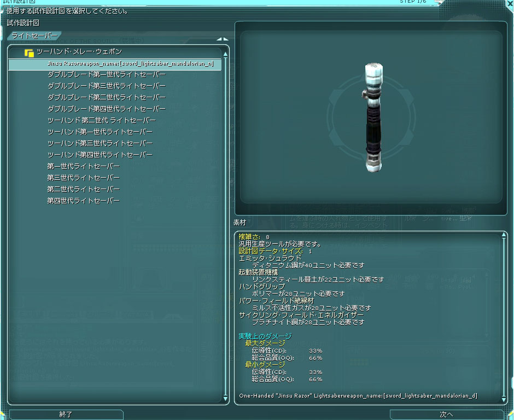Click the right triangle arrow above the list panel
This screenshot has height=420, width=514.
click(x=225, y=39)
